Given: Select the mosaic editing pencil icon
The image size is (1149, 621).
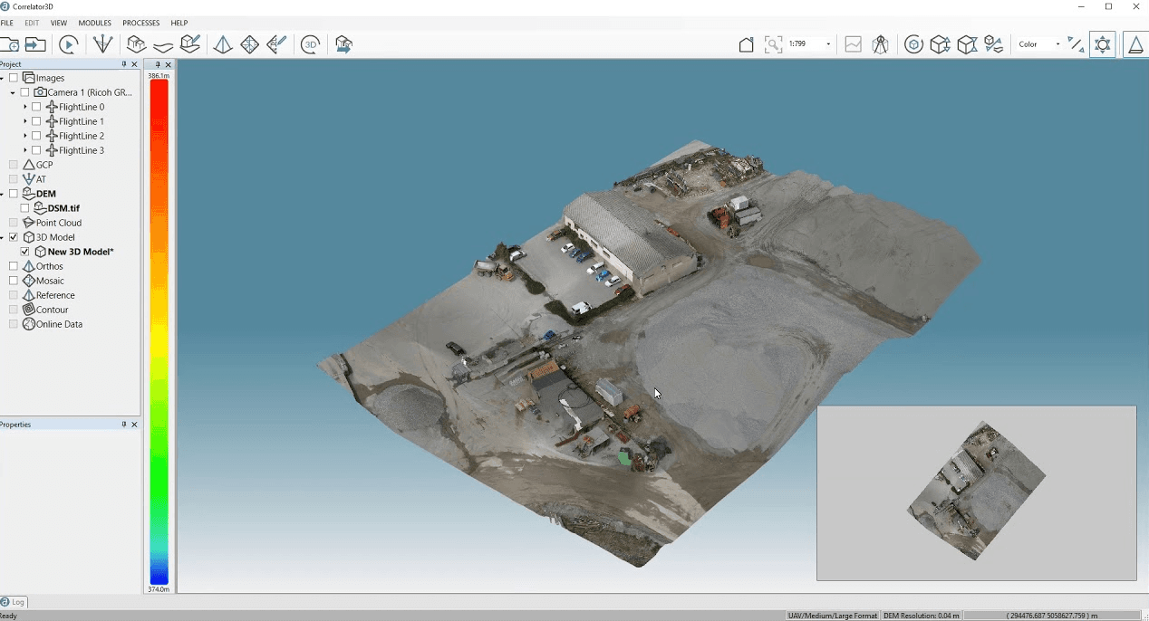Looking at the screenshot, I should 276,43.
